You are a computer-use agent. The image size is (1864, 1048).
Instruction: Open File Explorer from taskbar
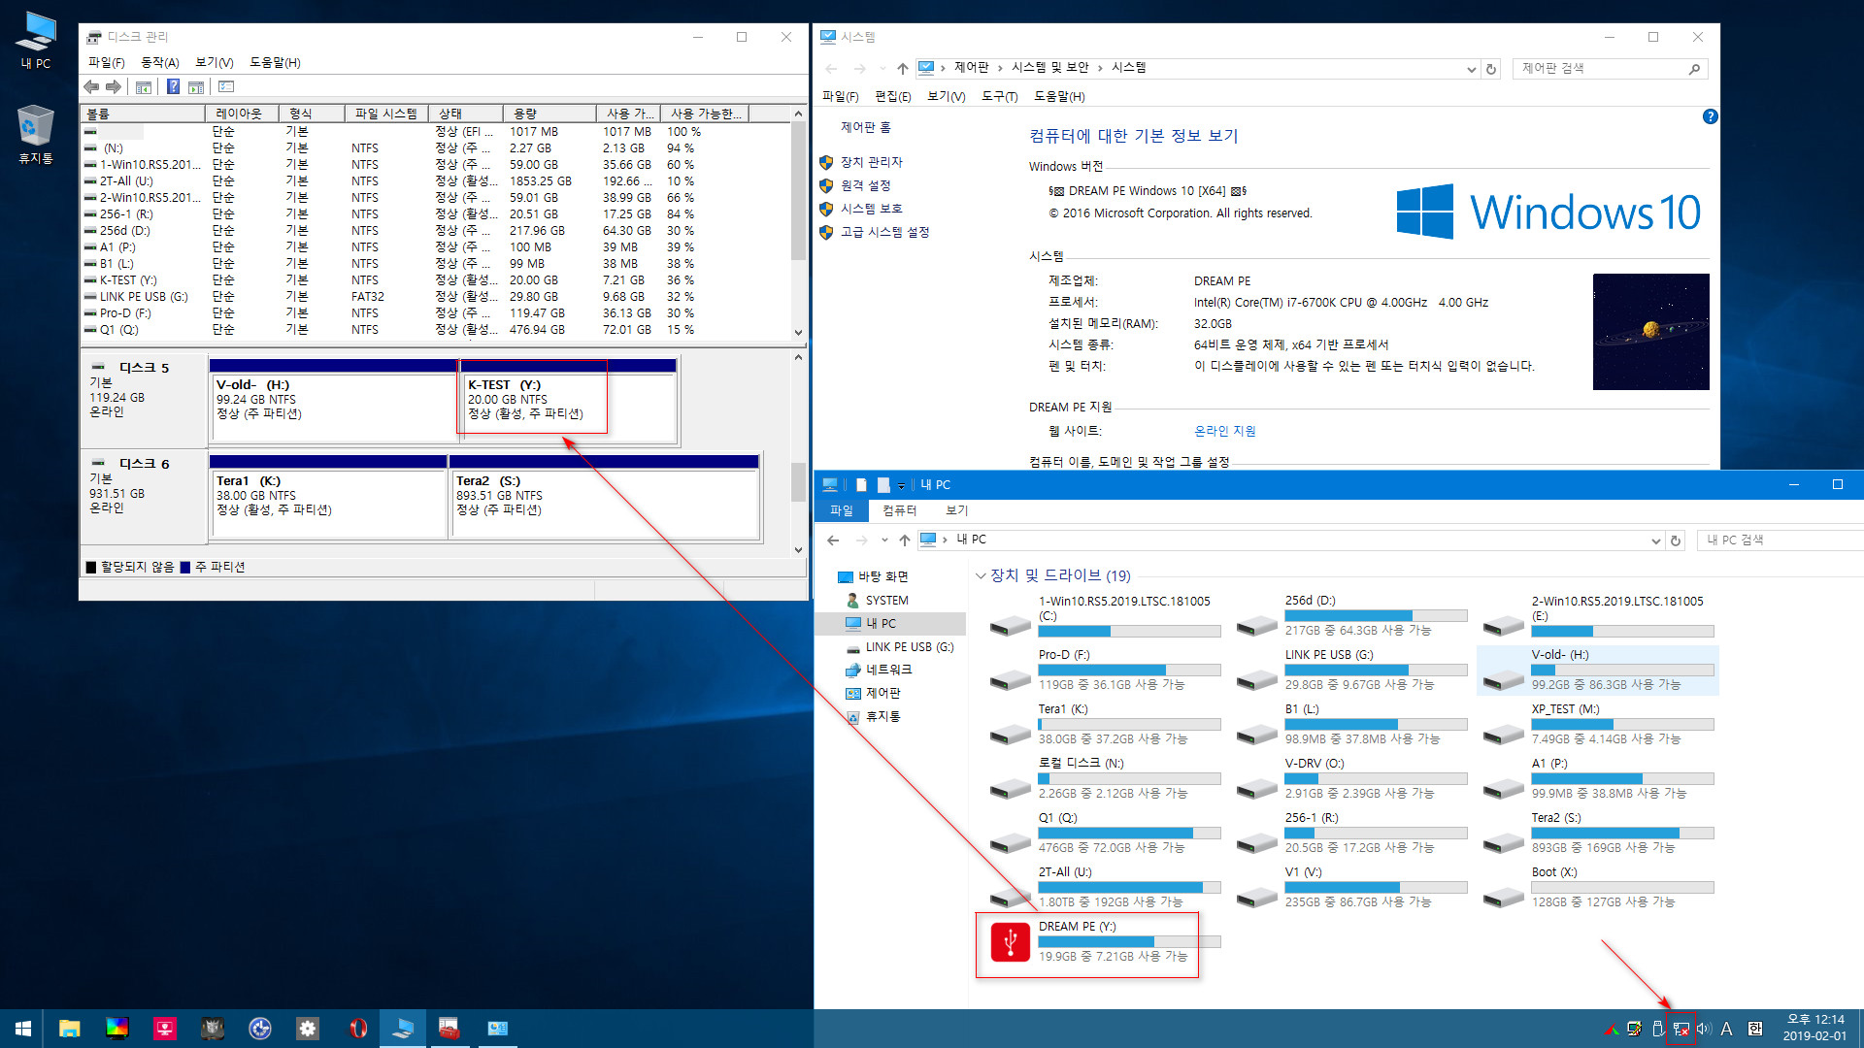pos(69,1029)
